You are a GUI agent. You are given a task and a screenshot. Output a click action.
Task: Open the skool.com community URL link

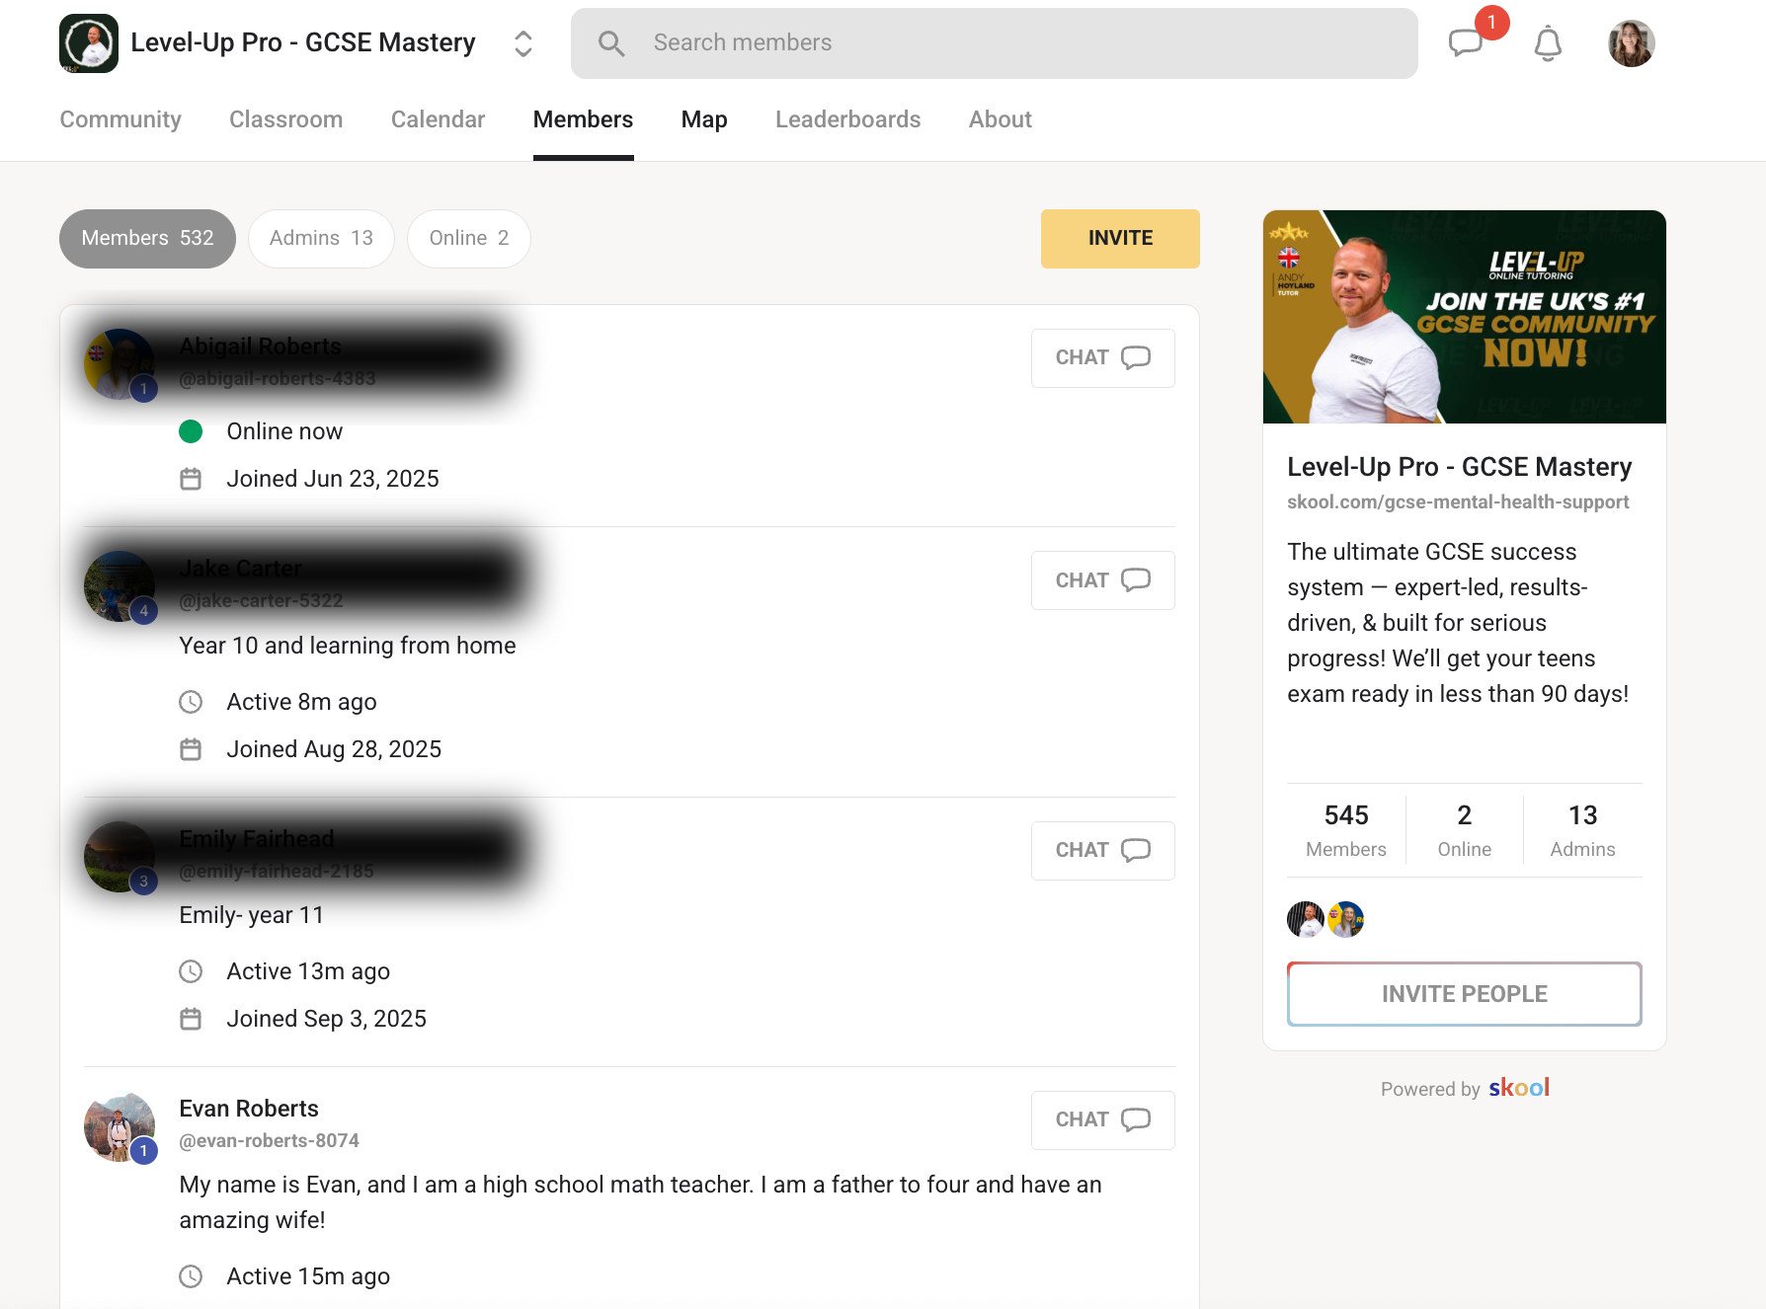tap(1457, 502)
